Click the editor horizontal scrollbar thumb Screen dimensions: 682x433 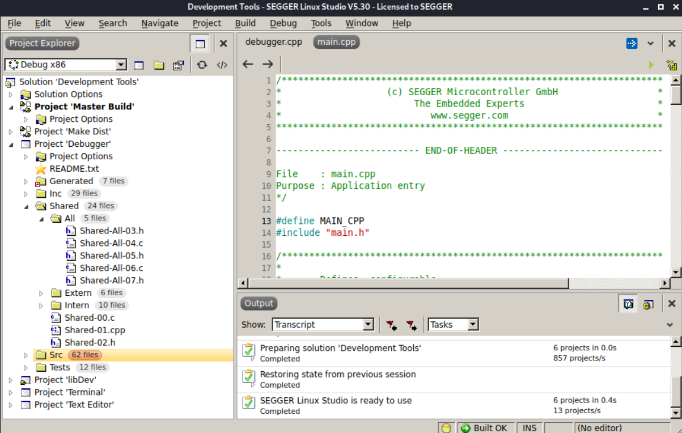[408, 283]
